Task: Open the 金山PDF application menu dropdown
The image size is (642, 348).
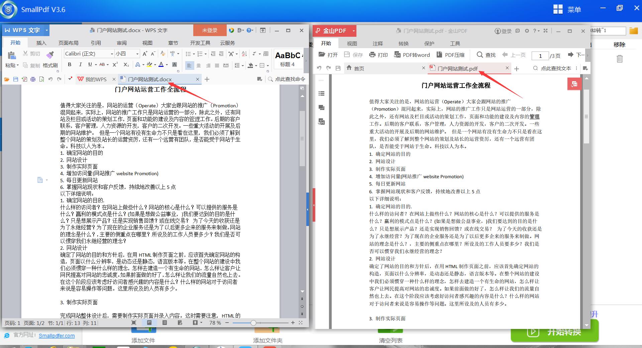Action: click(353, 31)
